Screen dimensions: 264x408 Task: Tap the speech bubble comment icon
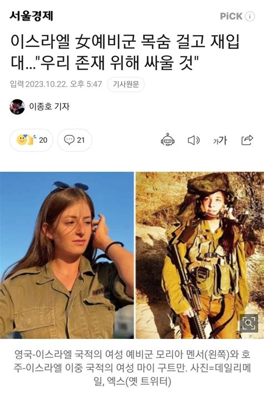[69, 140]
